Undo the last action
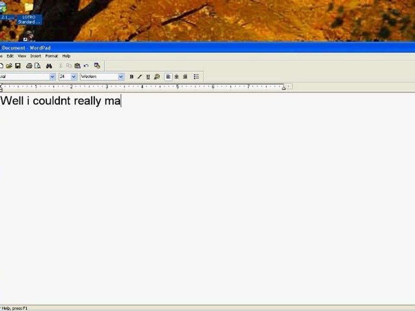This screenshot has width=415, height=311. coord(86,66)
